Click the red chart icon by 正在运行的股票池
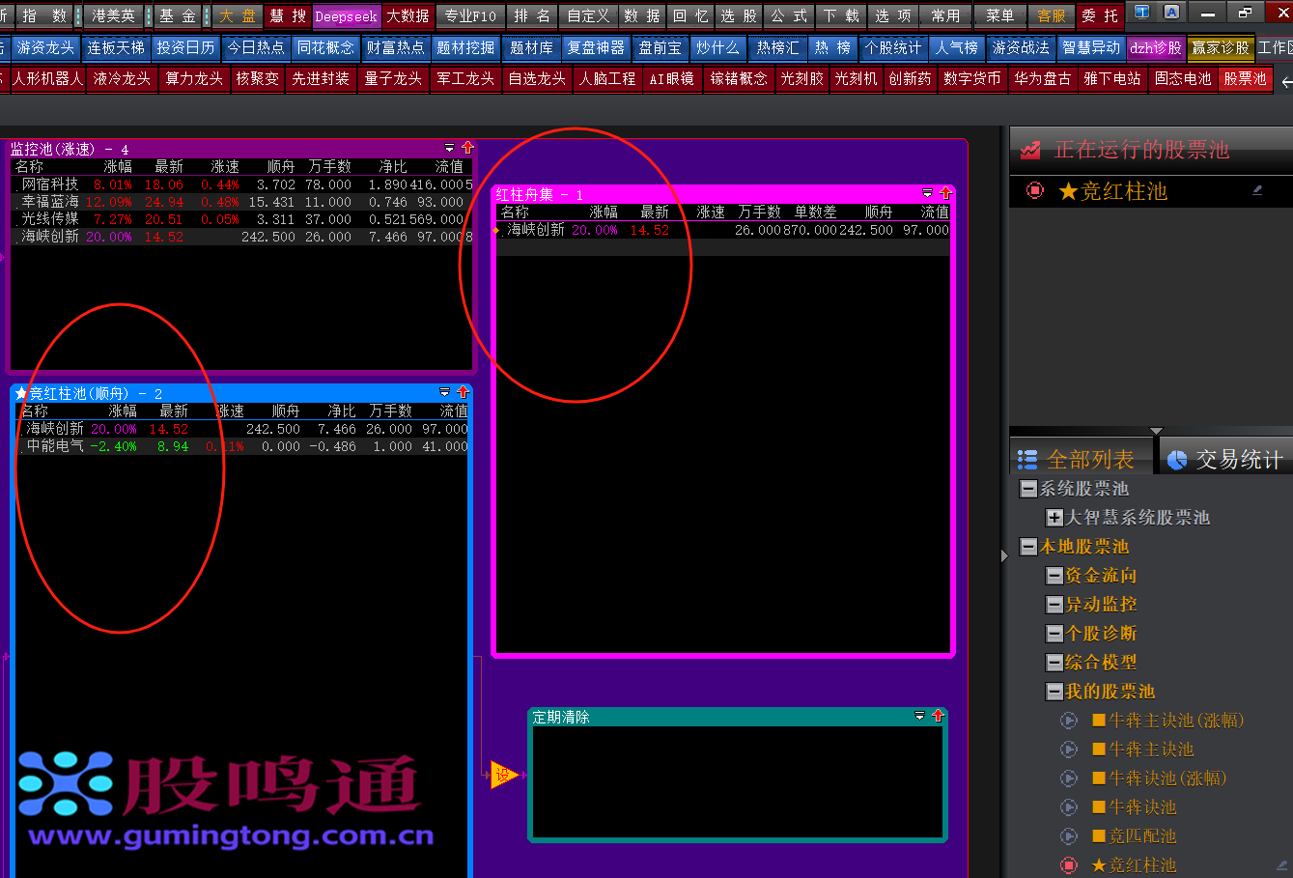Screen dimensions: 1293x878 pyautogui.click(x=1031, y=150)
